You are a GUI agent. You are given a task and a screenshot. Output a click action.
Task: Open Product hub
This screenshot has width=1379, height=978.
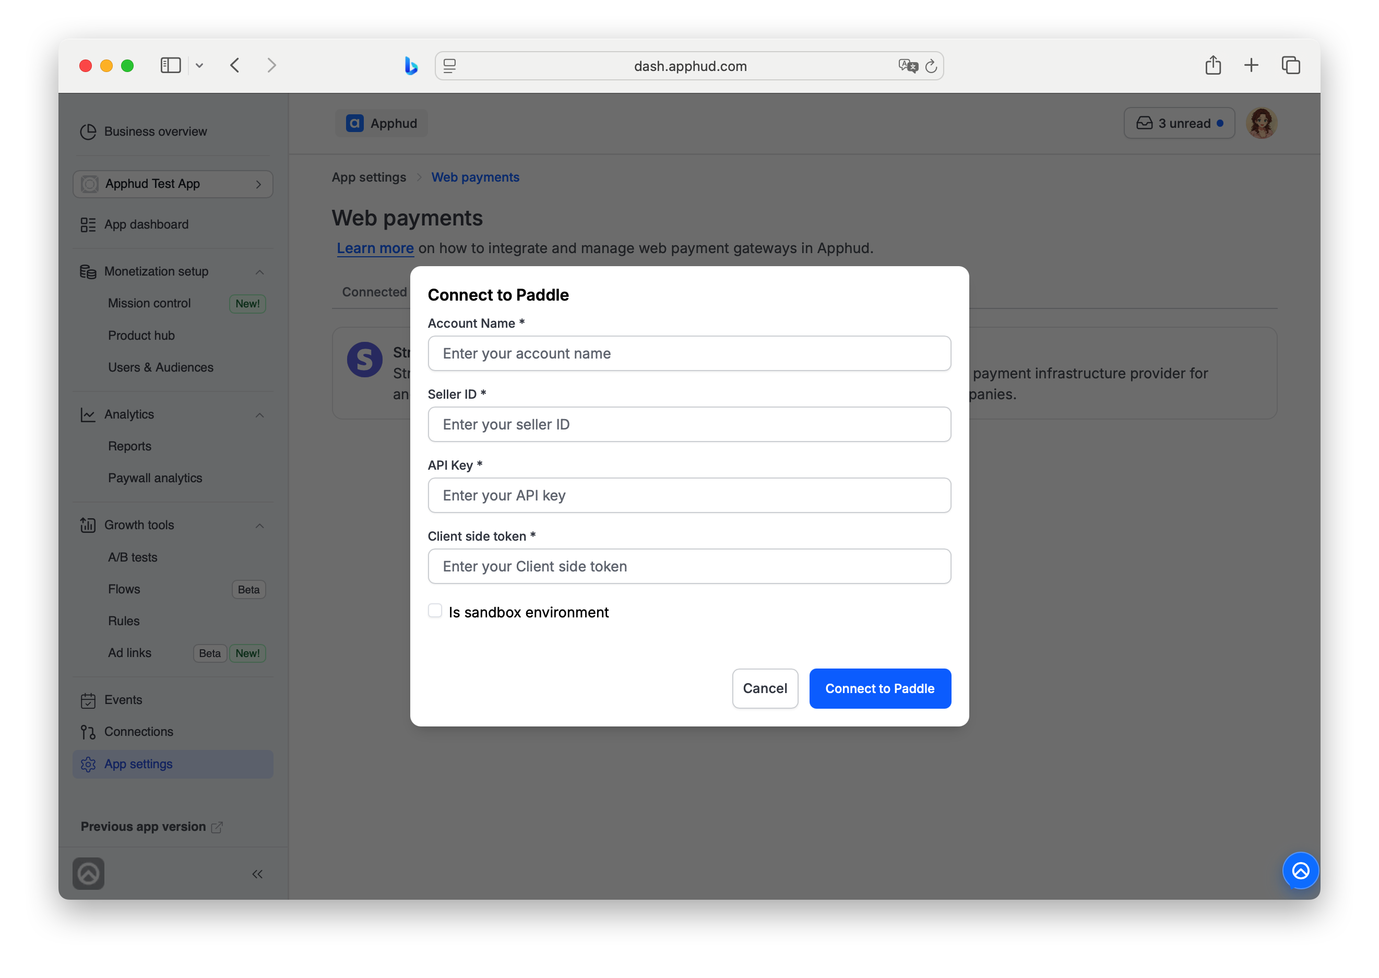(x=141, y=336)
